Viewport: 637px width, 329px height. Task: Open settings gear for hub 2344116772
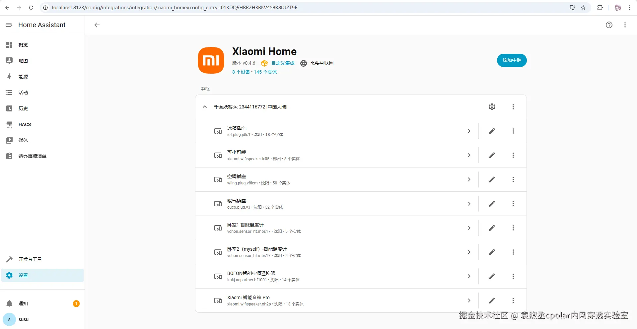click(x=492, y=107)
